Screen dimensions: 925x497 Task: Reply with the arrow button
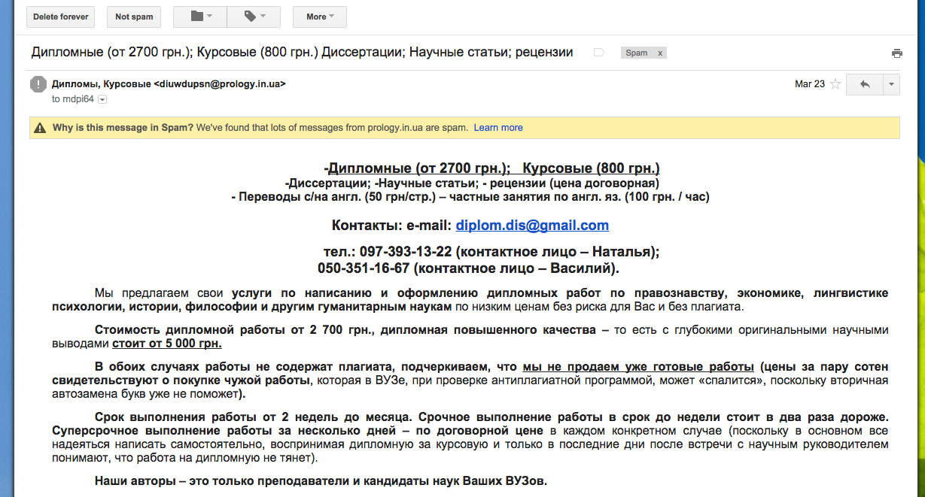pyautogui.click(x=864, y=84)
